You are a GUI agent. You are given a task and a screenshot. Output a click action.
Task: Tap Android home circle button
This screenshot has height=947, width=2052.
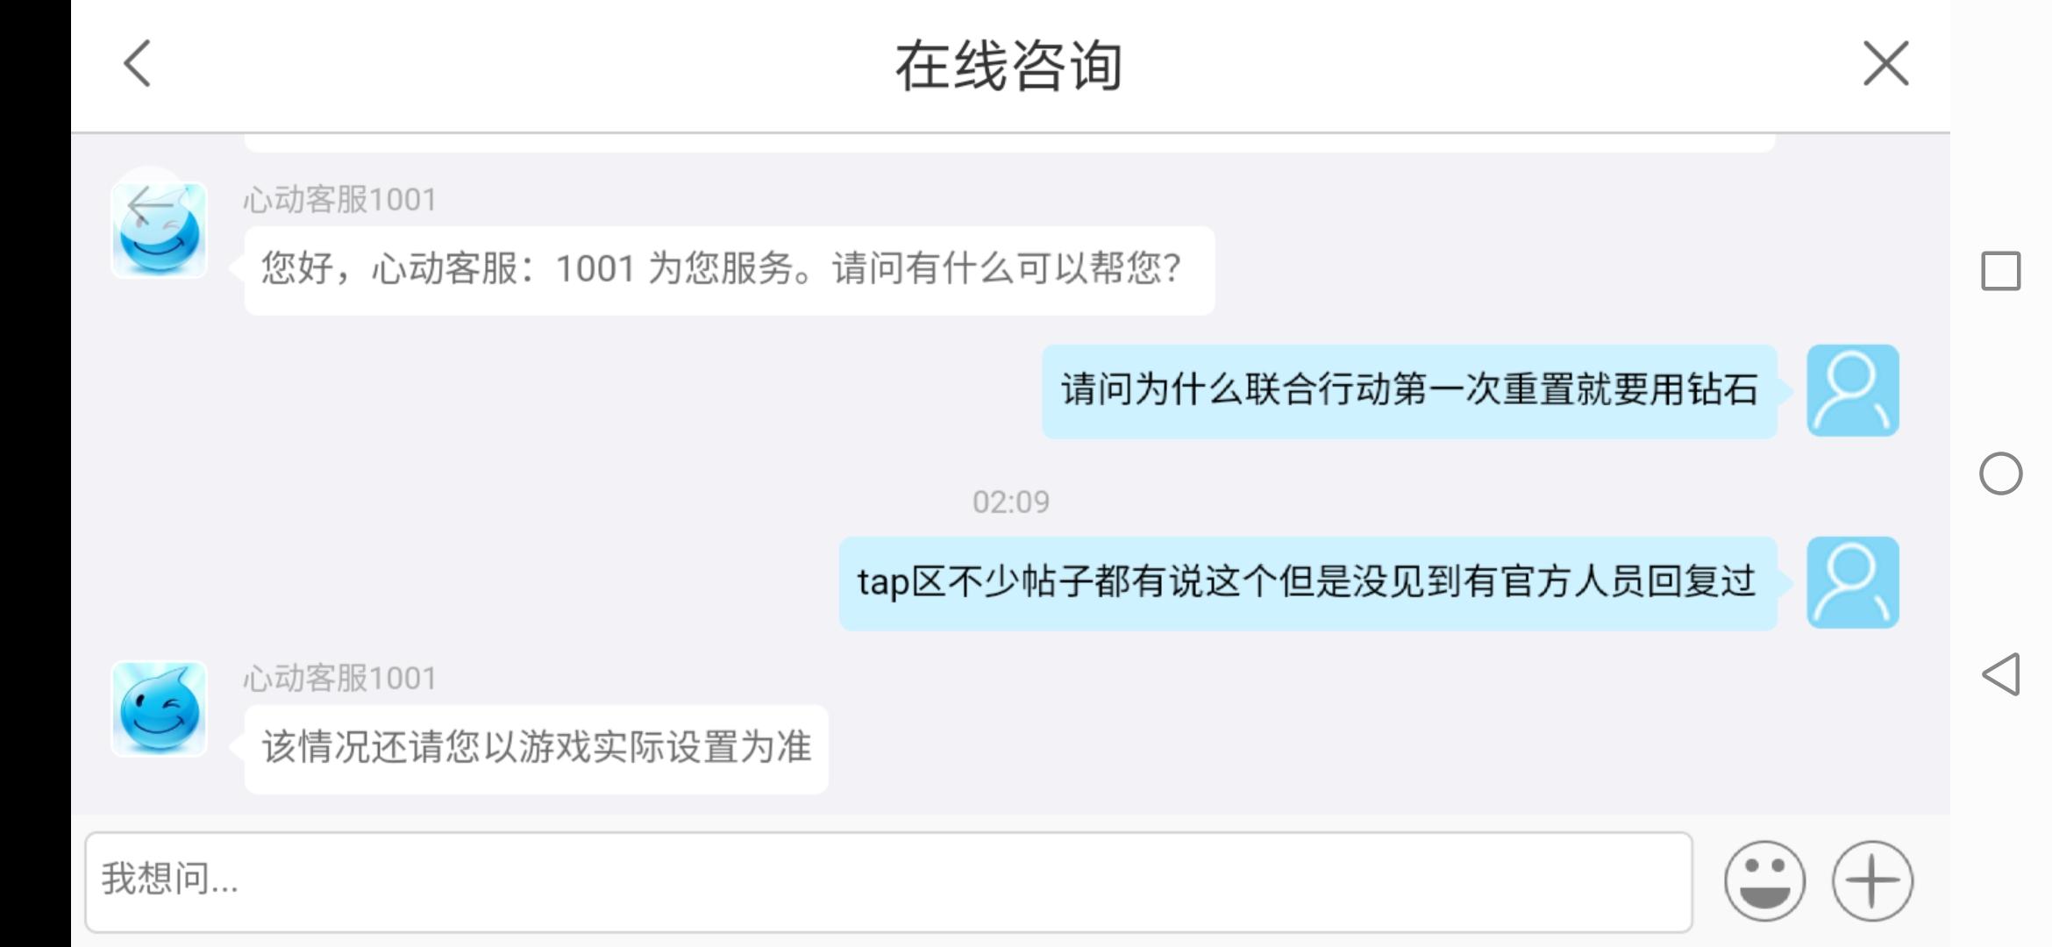pos(2001,473)
